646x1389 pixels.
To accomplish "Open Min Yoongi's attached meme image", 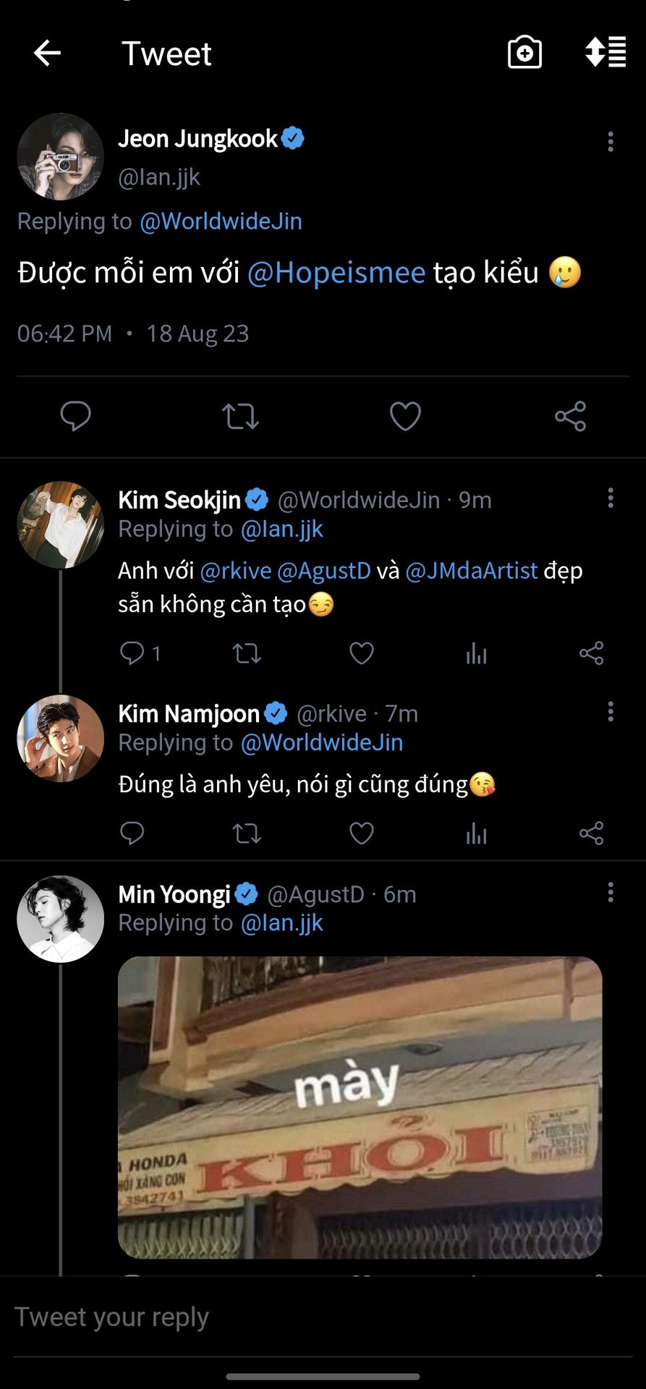I will tap(360, 1107).
